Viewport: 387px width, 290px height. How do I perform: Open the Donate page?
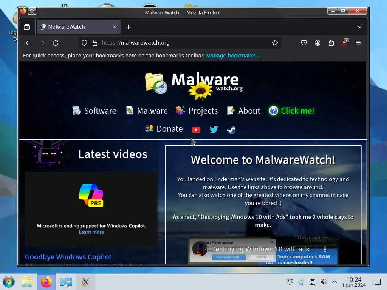pos(164,129)
